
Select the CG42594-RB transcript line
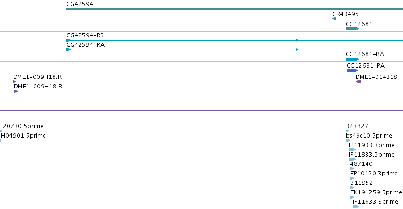coord(235,40)
